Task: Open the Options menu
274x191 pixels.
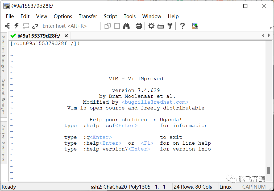Action: click(x=63, y=17)
